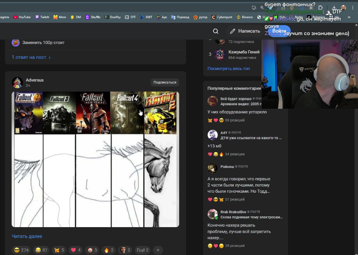Viewport: 358px width, 255px height.
Task: Click the 'Популярные комментарии' heading
Action: (x=234, y=88)
